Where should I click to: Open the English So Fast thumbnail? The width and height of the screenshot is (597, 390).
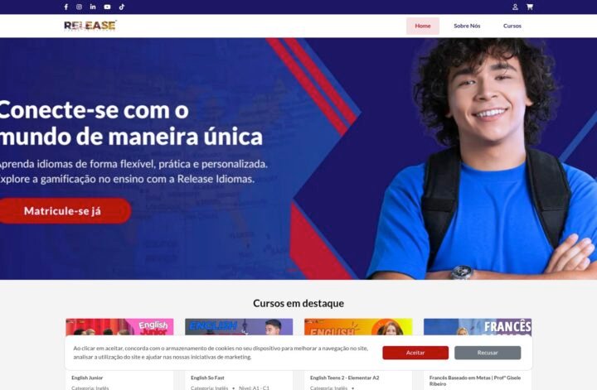(239, 327)
